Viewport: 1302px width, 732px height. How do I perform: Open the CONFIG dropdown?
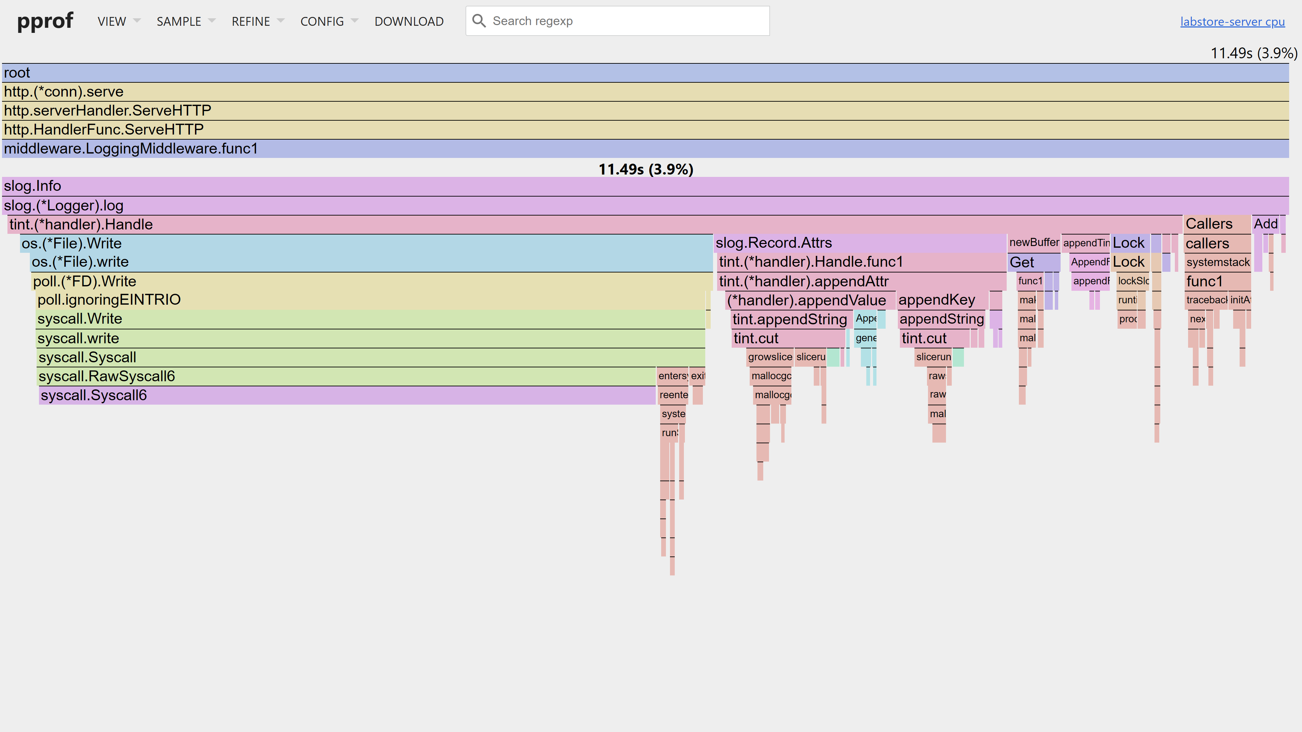[322, 21]
